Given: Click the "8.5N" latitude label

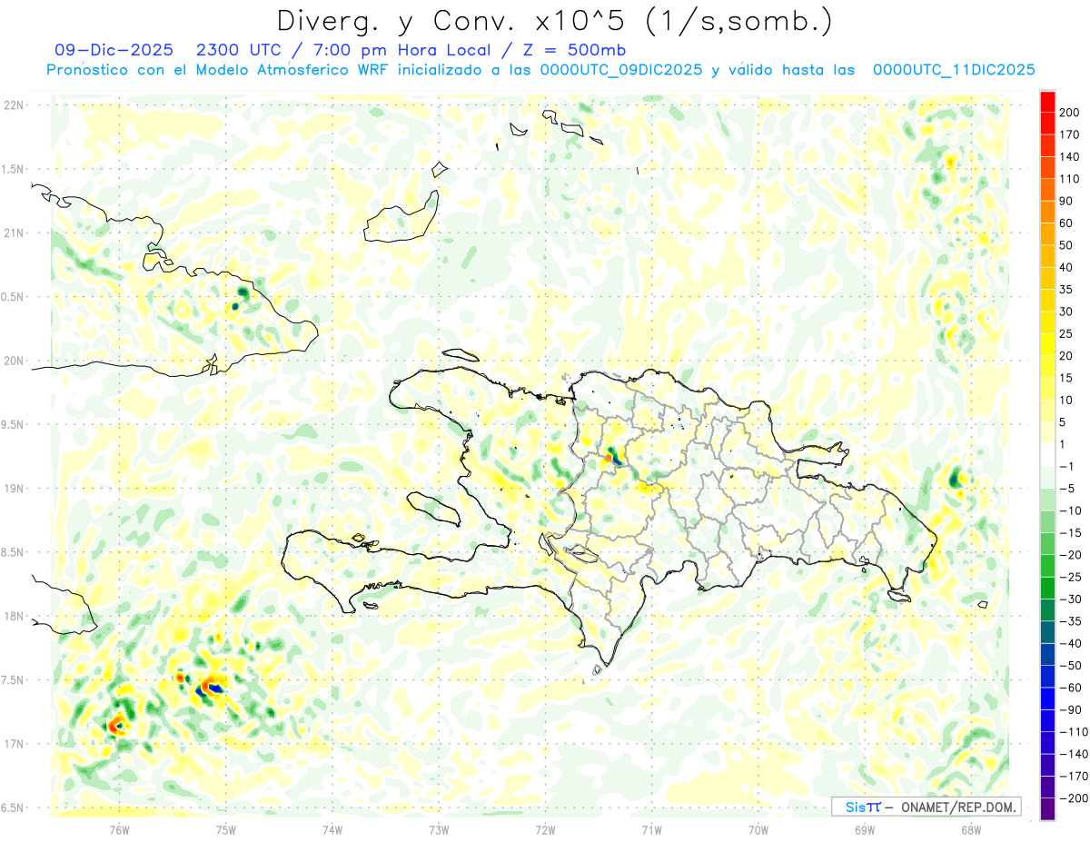Looking at the screenshot, I should click(x=13, y=552).
